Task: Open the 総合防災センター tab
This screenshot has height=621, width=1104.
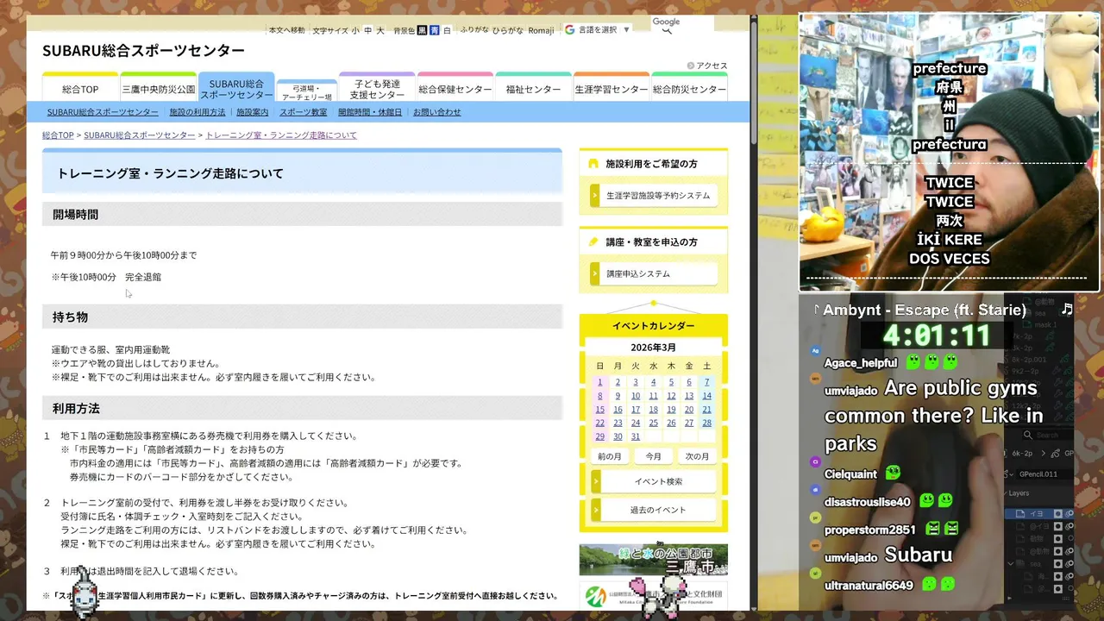Action: point(689,88)
